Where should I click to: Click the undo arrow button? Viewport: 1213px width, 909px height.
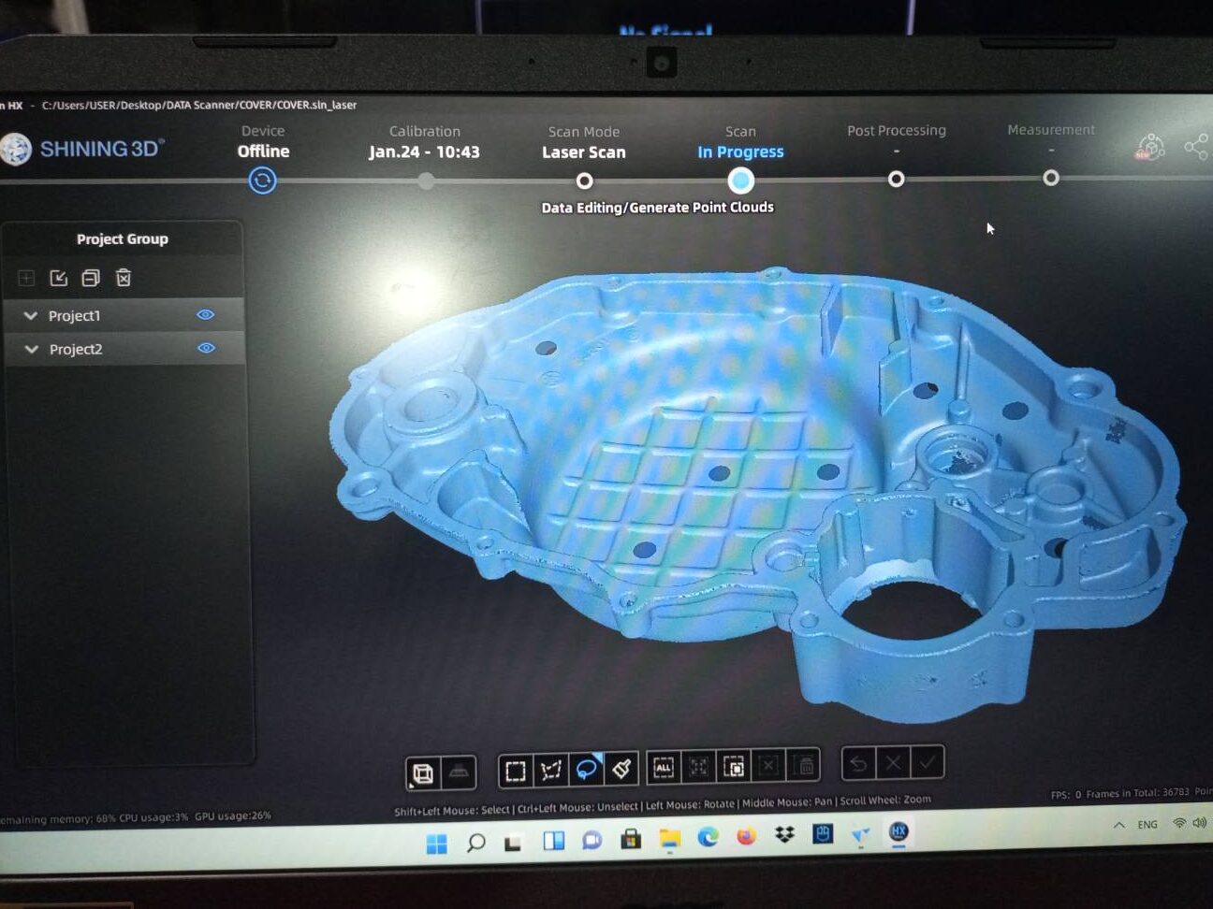coord(858,764)
